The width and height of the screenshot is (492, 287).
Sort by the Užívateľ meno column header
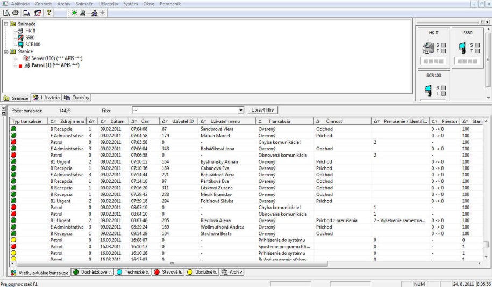tap(225, 121)
